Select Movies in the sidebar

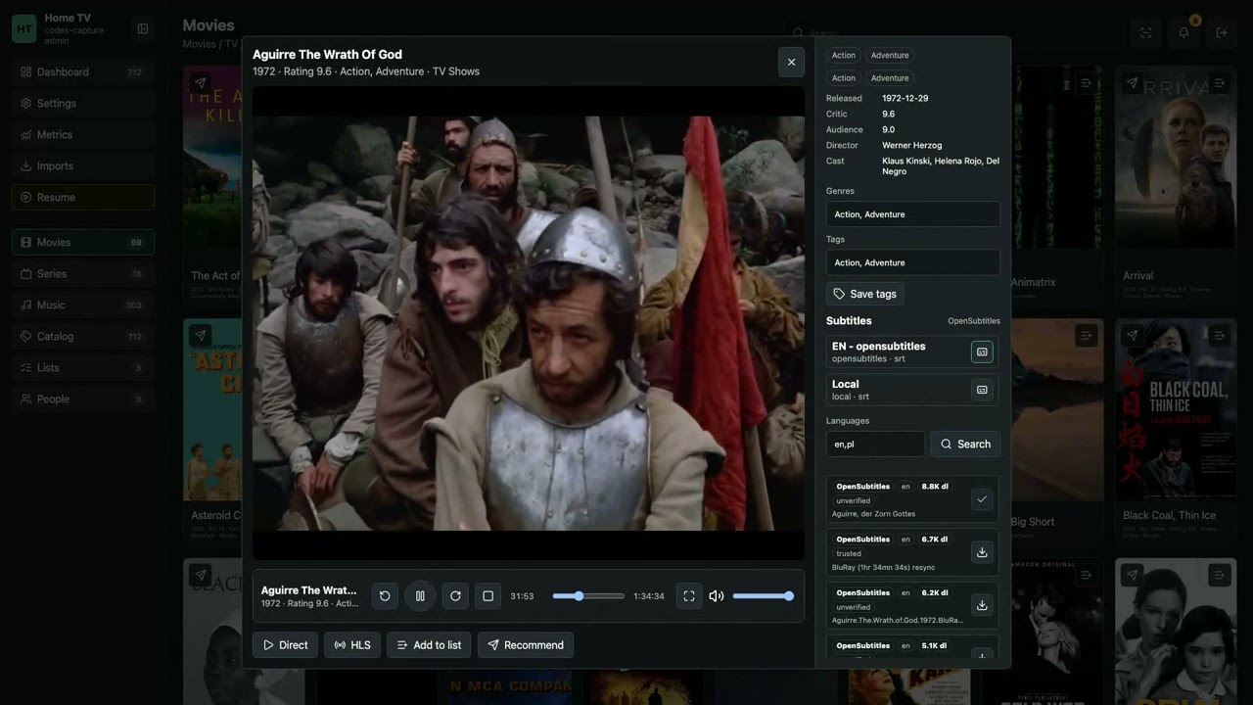click(x=83, y=242)
